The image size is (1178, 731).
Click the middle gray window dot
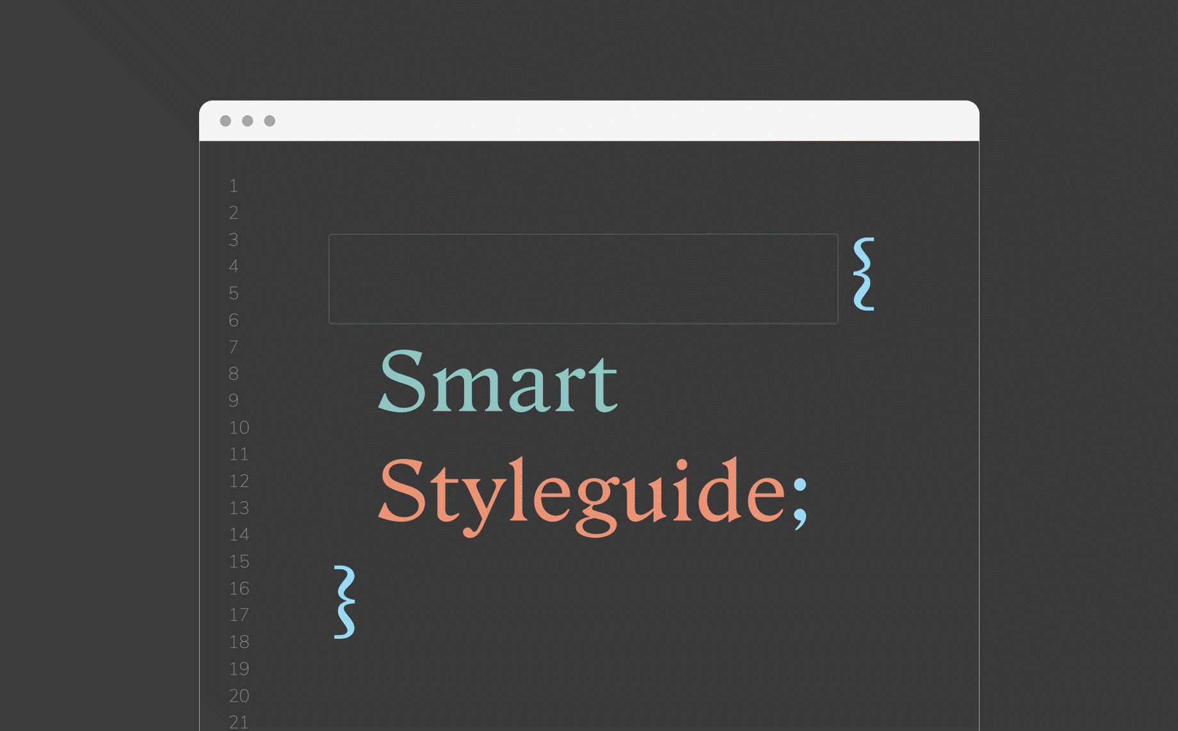(248, 121)
